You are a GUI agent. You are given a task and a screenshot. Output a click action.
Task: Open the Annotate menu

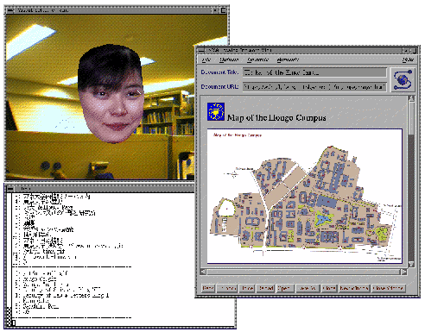coord(288,60)
